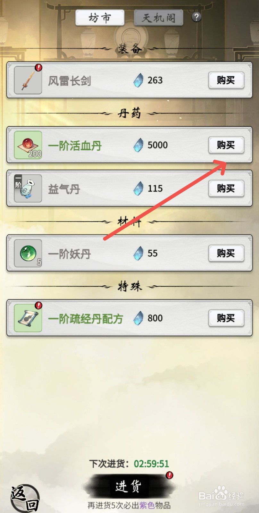Open the 一阶疏经丹配方 scroll icon
This screenshot has width=259, height=513.
pyautogui.click(x=28, y=318)
